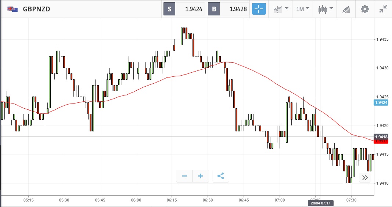
Task: Zoom out with the minus button
Action: (184, 176)
